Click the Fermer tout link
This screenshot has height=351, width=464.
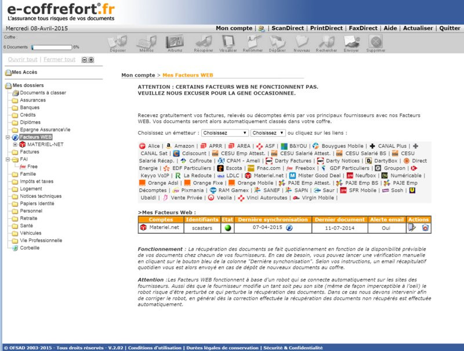(60, 60)
